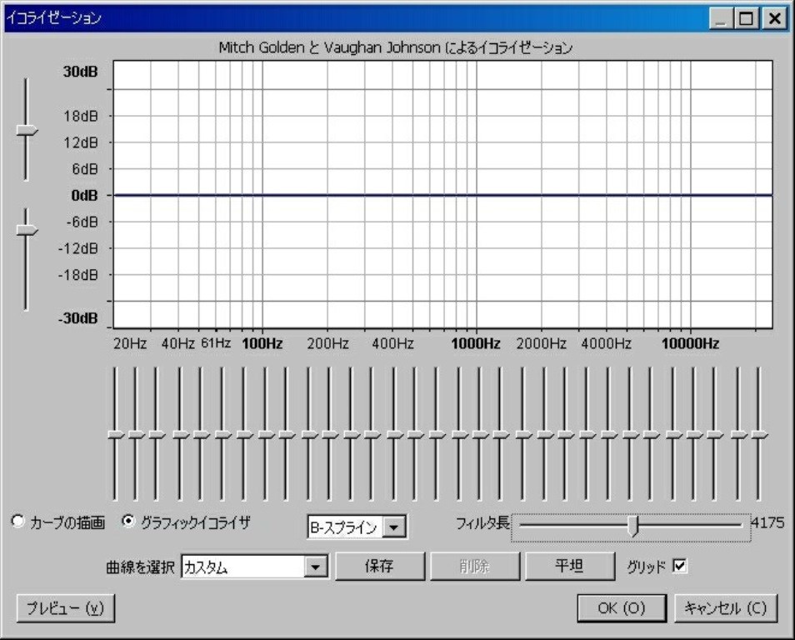Click the 0dB curve line in the graph

pos(443,195)
